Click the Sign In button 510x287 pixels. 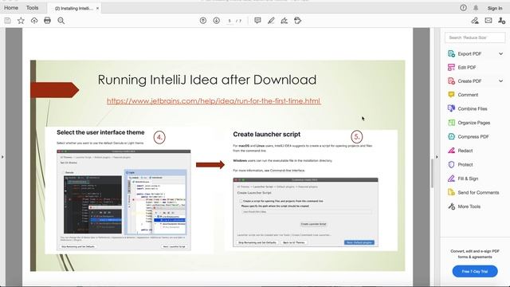click(x=495, y=8)
